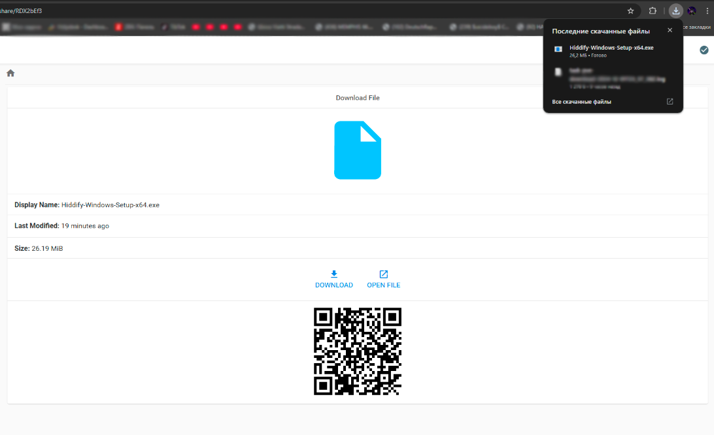Click the size value 26.19 MiB
Image resolution: width=714 pixels, height=435 pixels.
(47, 248)
